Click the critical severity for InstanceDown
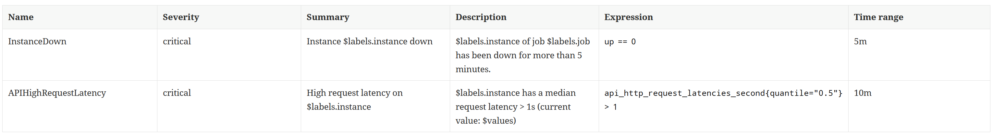Viewport: 993px width, 136px height. [177, 41]
